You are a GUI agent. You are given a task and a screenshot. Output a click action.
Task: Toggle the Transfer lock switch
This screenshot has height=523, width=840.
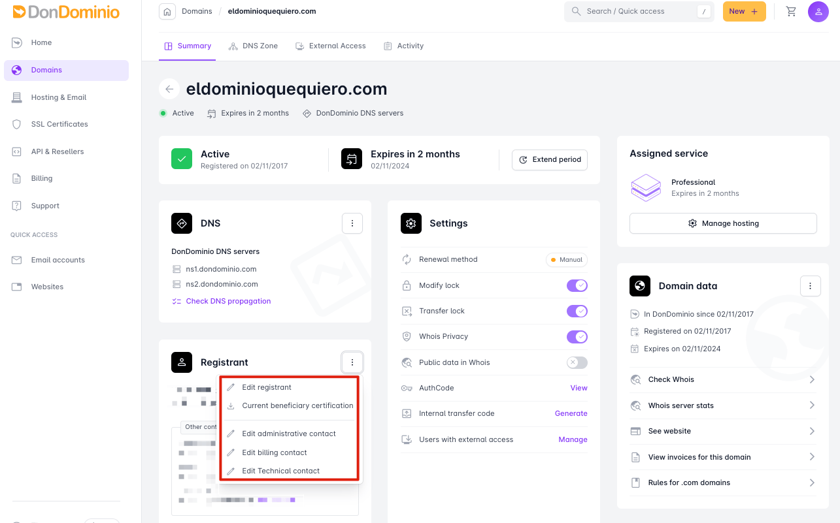click(577, 311)
